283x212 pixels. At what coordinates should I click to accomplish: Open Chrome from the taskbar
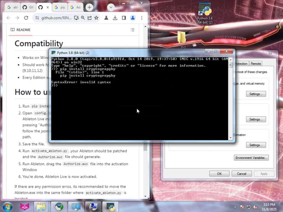[59, 207]
